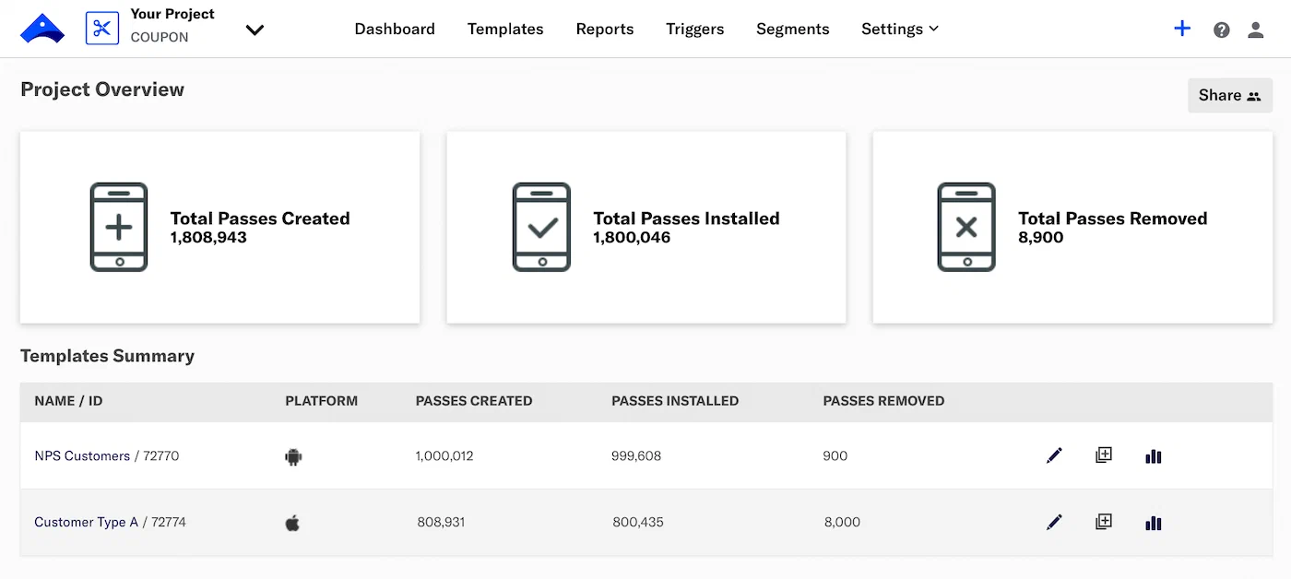Click the coupon scissors project icon
Image resolution: width=1291 pixels, height=579 pixels.
[x=102, y=29]
